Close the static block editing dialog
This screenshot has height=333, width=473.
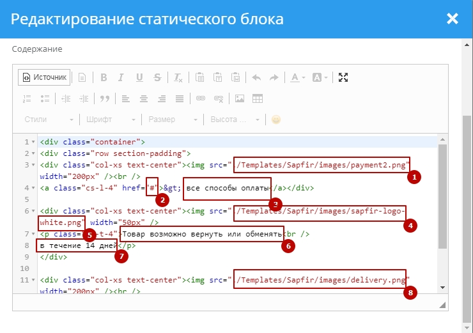click(x=453, y=19)
